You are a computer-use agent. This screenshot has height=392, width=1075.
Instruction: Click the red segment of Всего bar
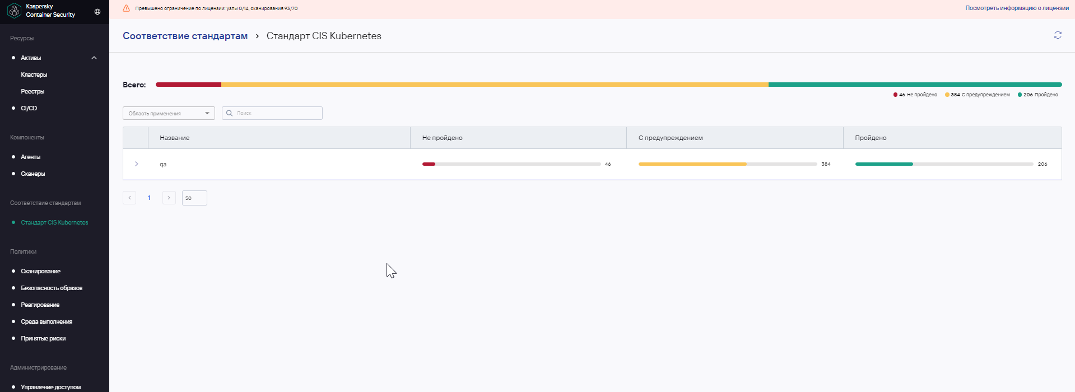[188, 85]
